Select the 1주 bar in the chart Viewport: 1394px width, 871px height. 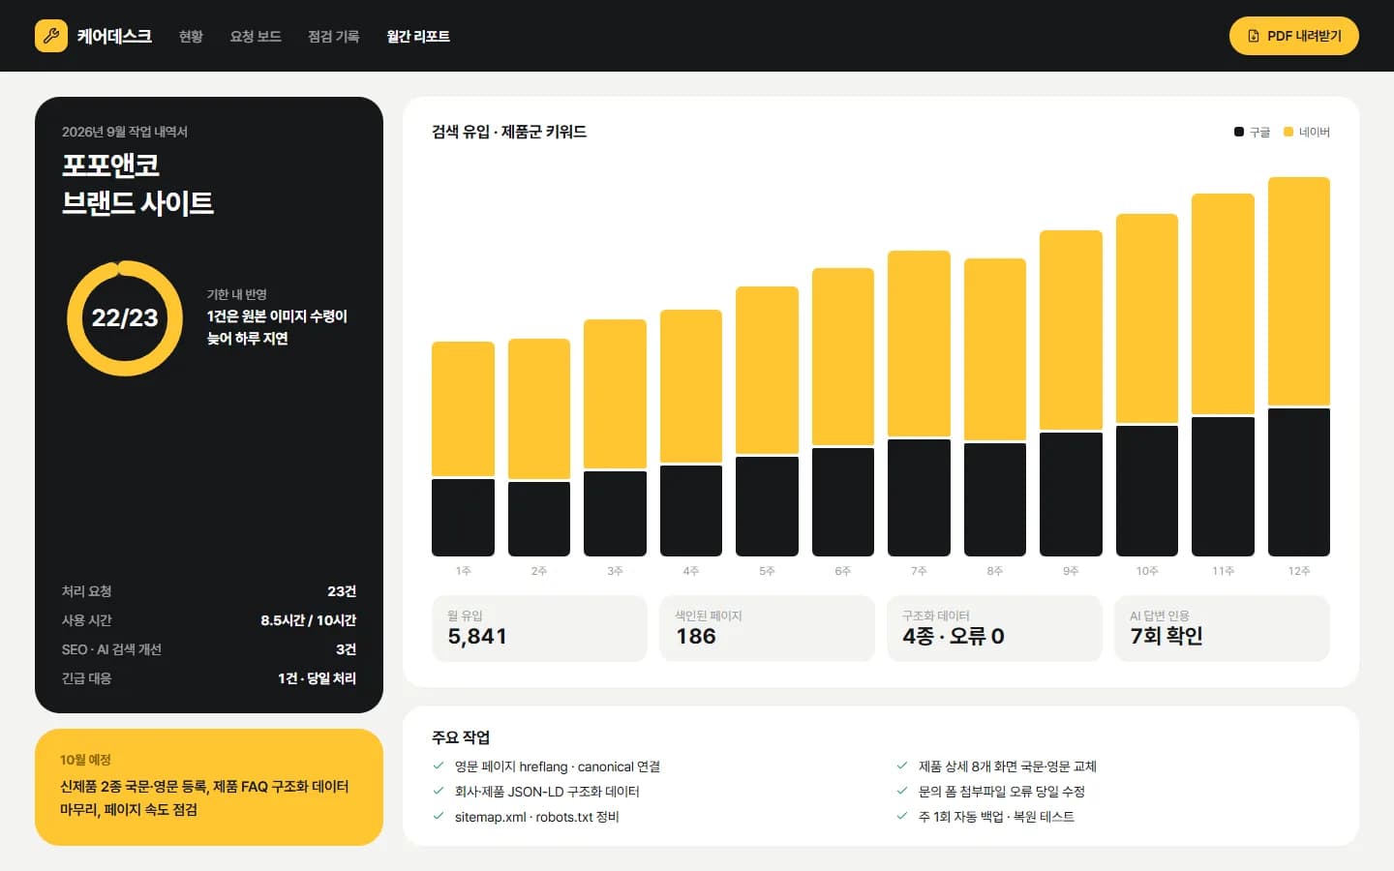(x=463, y=449)
